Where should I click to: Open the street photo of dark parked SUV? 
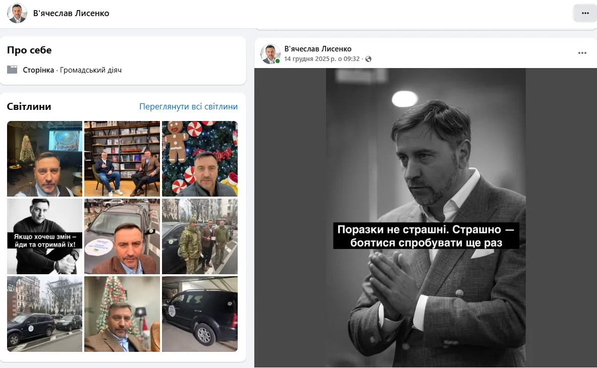click(x=44, y=314)
